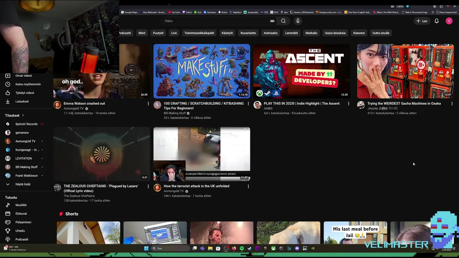Open Jinnytty channel avatar
Image resolution: width=459 pixels, height=258 pixels.
[361, 105]
